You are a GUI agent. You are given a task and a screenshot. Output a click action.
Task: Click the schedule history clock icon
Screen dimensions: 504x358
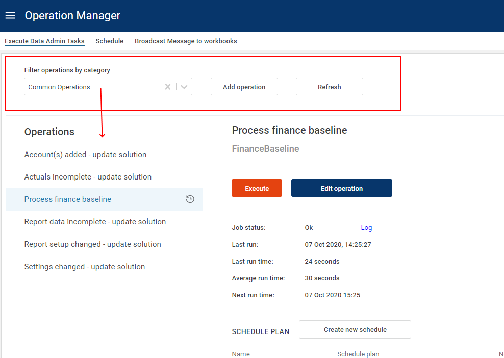[x=190, y=199]
